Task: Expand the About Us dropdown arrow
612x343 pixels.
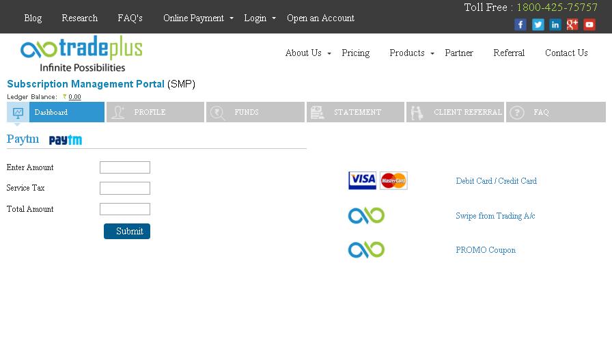Action: pyautogui.click(x=329, y=53)
